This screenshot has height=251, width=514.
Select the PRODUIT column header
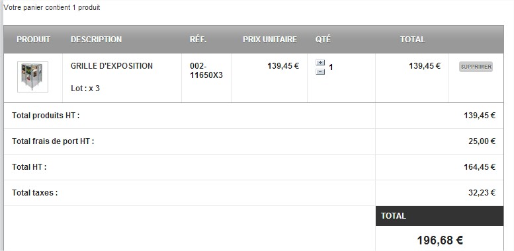pyautogui.click(x=34, y=40)
